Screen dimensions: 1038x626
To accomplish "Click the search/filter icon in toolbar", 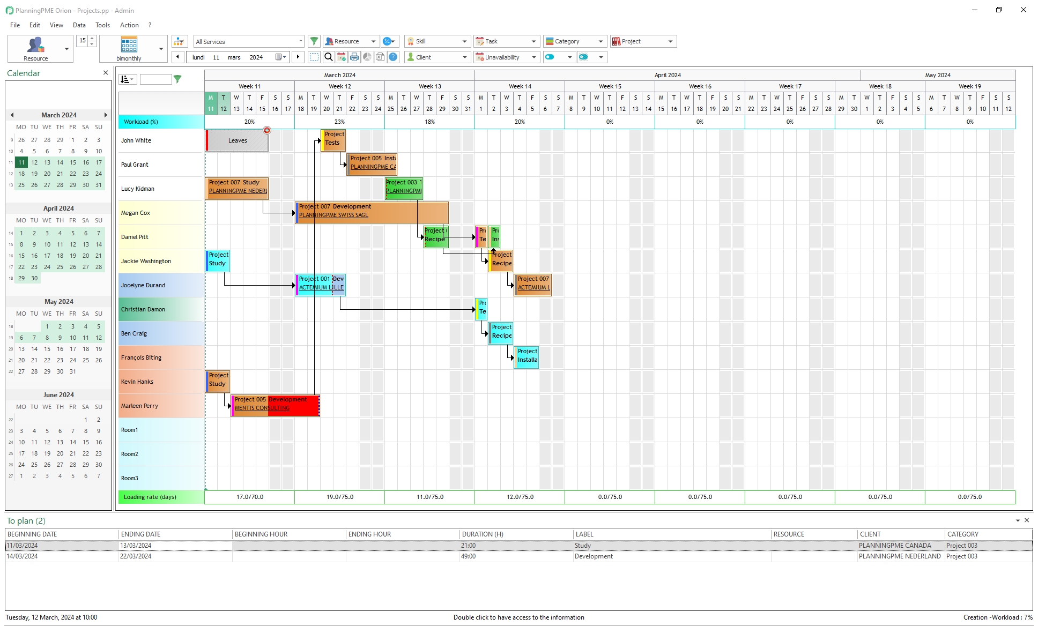I will pyautogui.click(x=329, y=57).
